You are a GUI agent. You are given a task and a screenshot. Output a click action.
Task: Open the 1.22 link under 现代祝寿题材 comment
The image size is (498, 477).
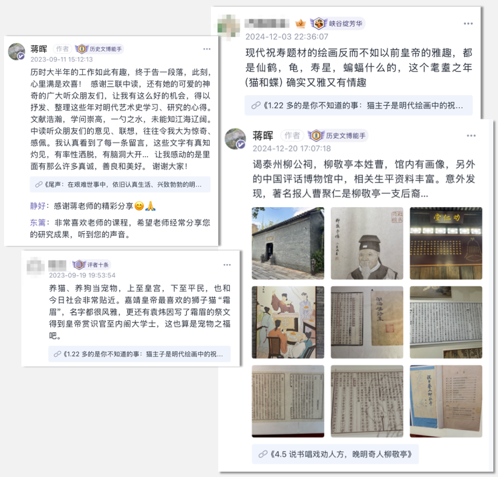point(359,105)
